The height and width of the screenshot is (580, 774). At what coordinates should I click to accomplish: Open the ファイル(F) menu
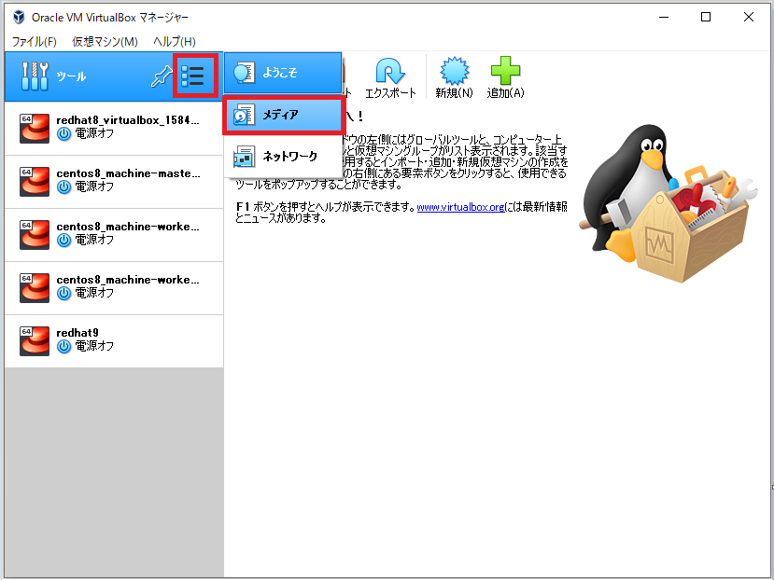point(34,41)
